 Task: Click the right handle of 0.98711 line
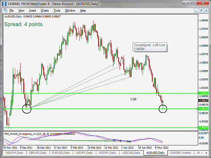coord(197,109)
